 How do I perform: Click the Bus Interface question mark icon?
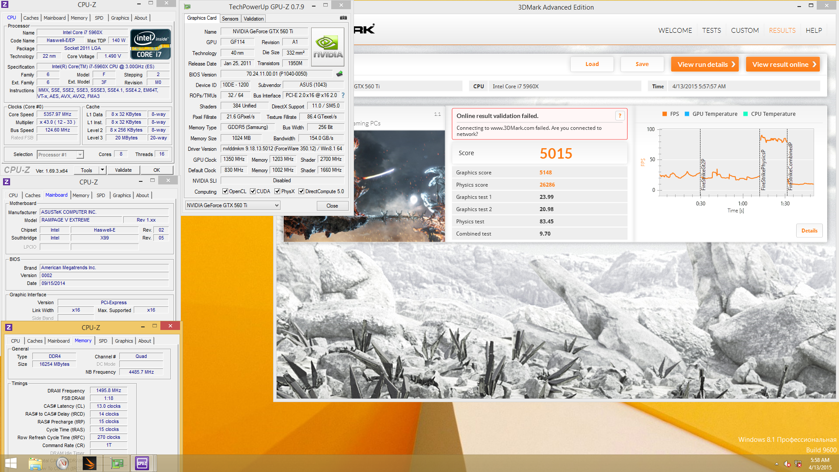tap(343, 95)
